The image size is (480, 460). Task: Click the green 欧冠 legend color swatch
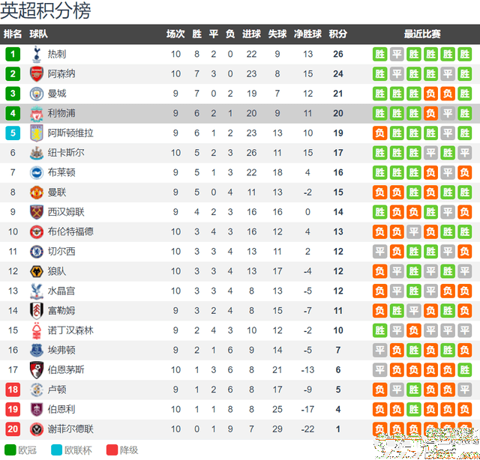tap(10, 450)
